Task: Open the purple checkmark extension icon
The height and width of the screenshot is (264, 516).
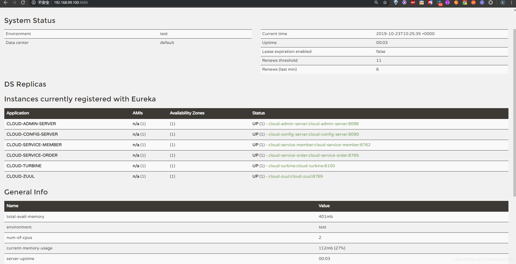Action: (x=482, y=2)
